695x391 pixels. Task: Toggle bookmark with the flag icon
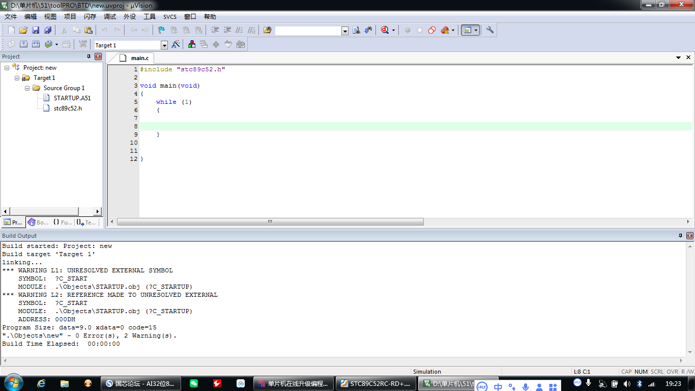[161, 31]
